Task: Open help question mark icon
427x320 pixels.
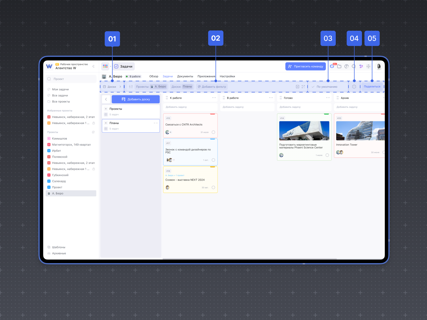Action: (346, 66)
